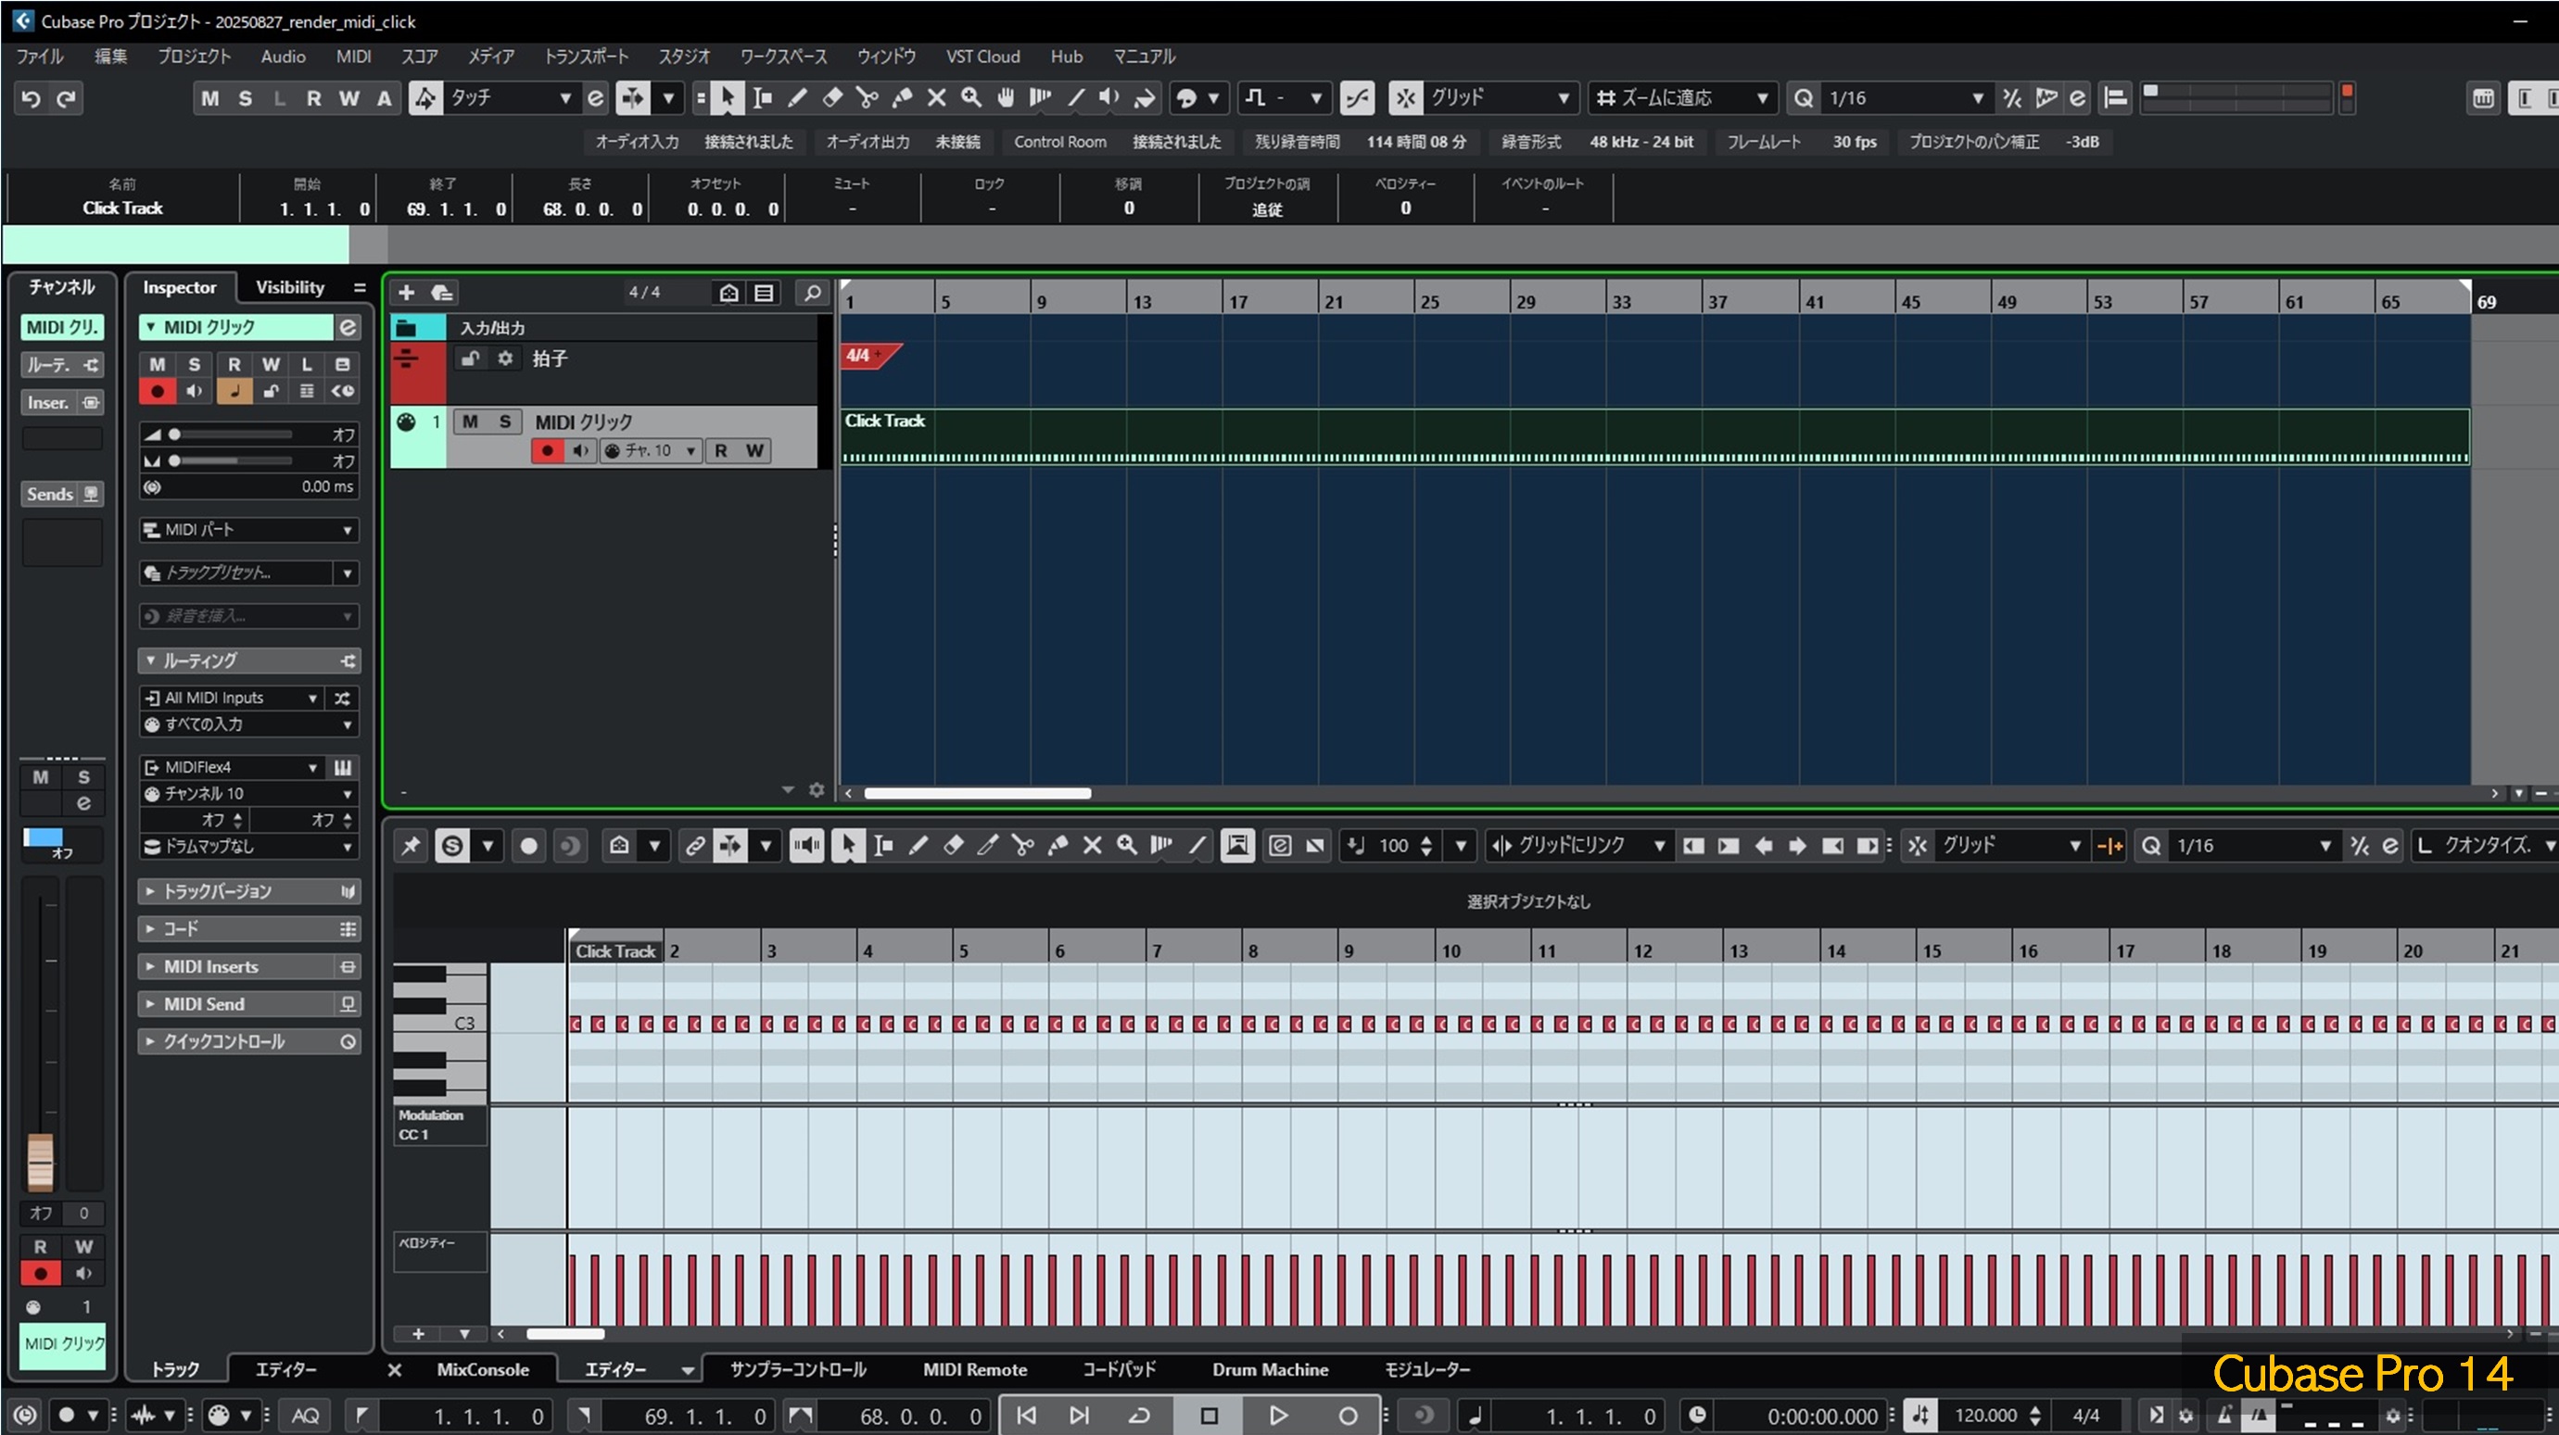
Task: Click the Undo arrow in main toolbar
Action: pyautogui.click(x=31, y=97)
